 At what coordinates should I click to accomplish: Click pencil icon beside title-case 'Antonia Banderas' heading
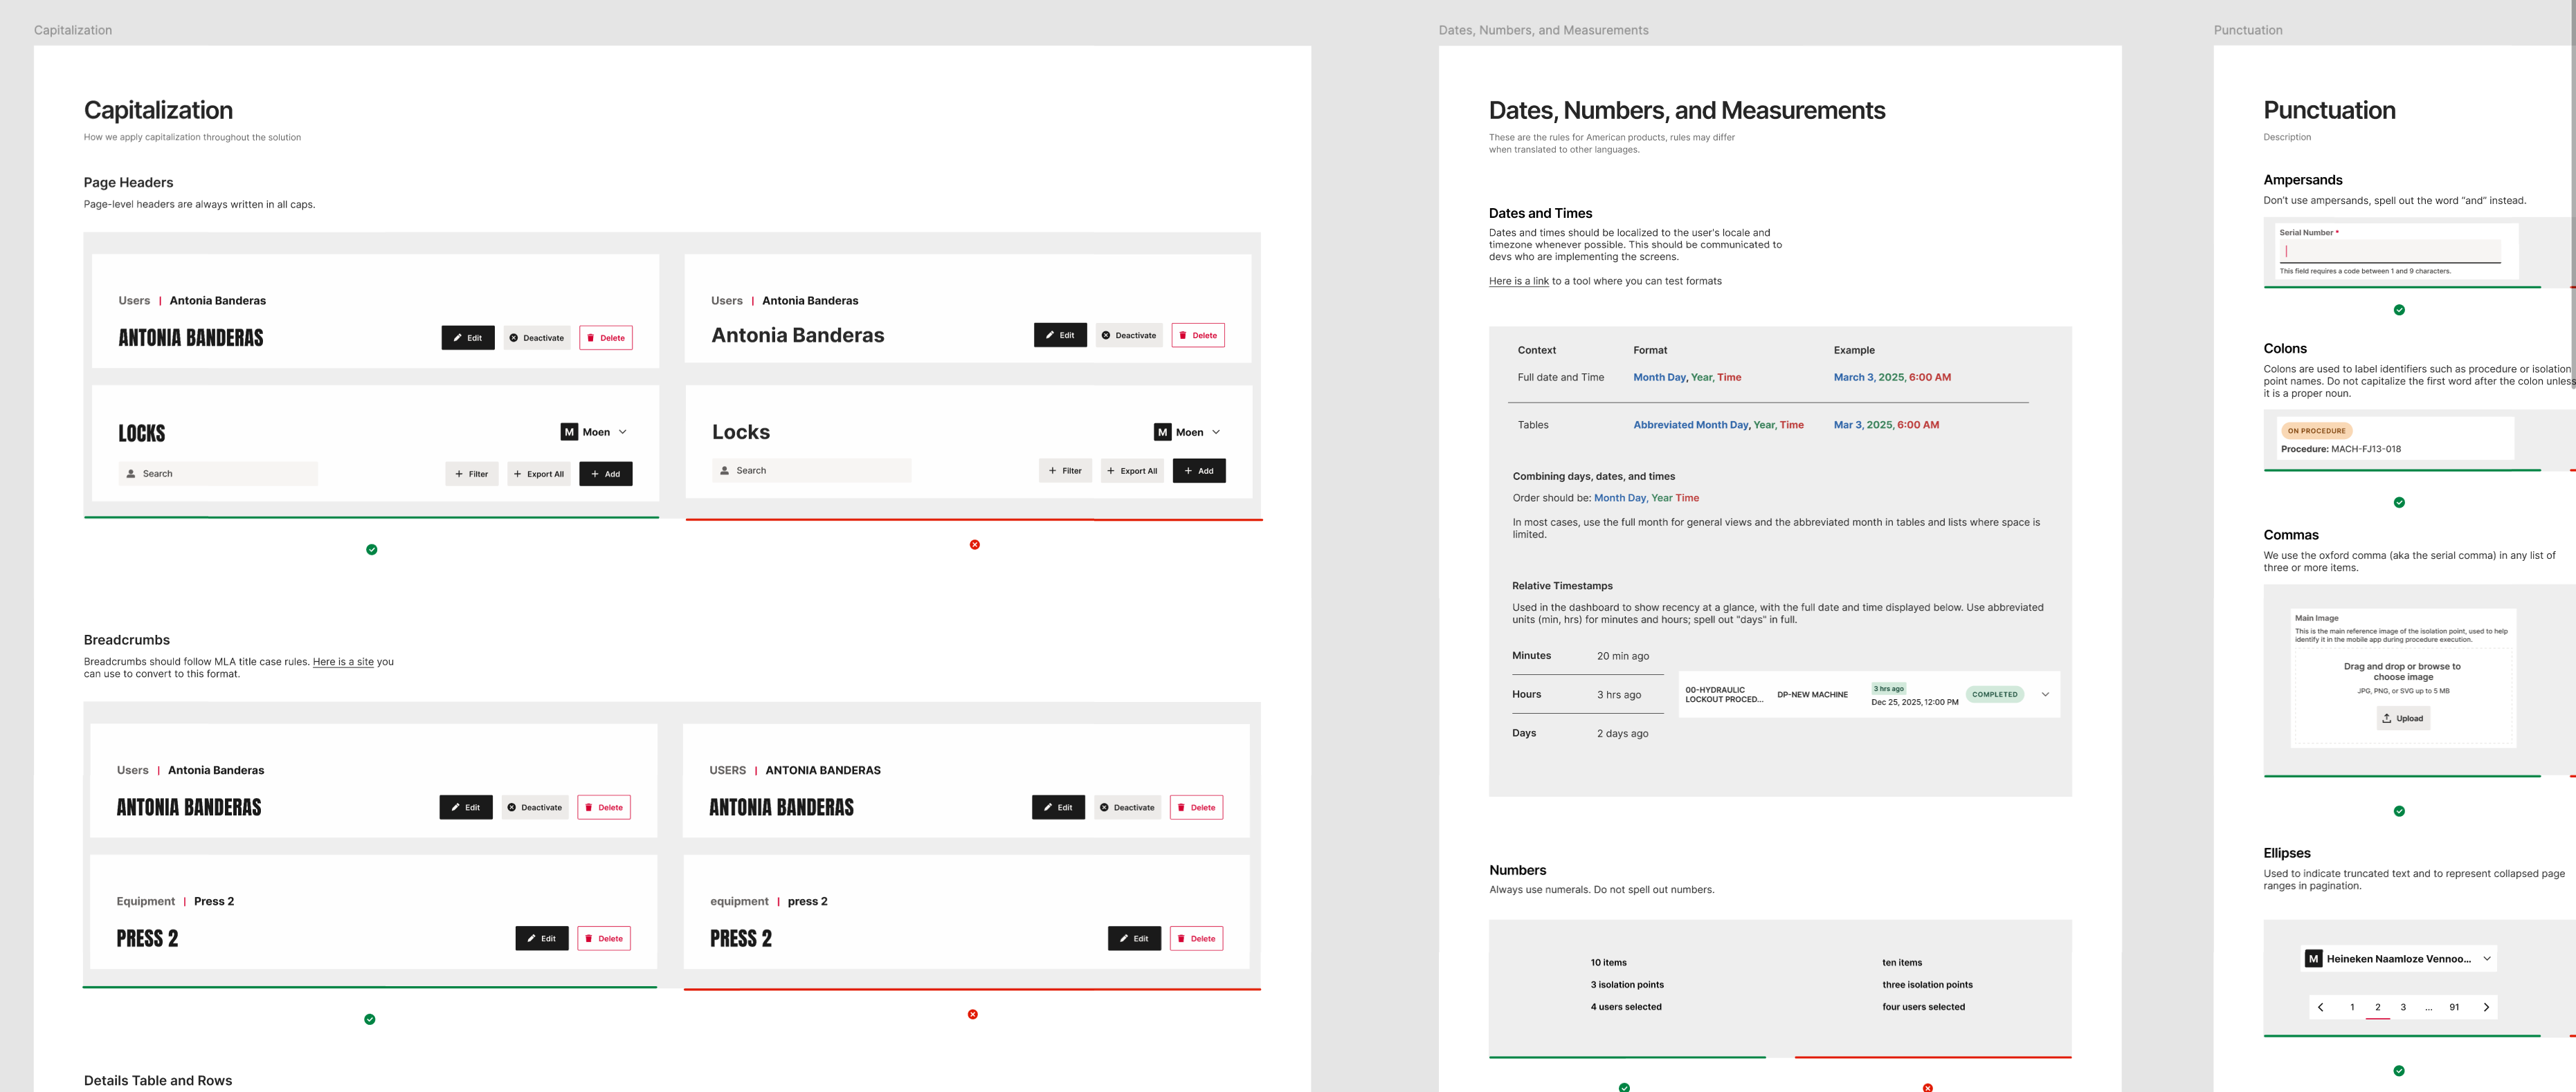(1049, 335)
